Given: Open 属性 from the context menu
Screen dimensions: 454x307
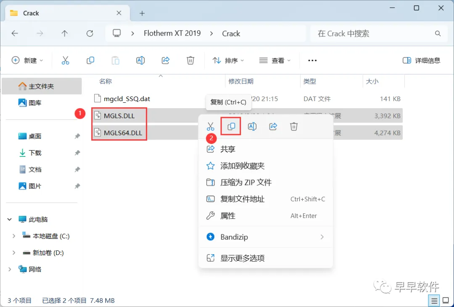Looking at the screenshot, I should point(266,216).
